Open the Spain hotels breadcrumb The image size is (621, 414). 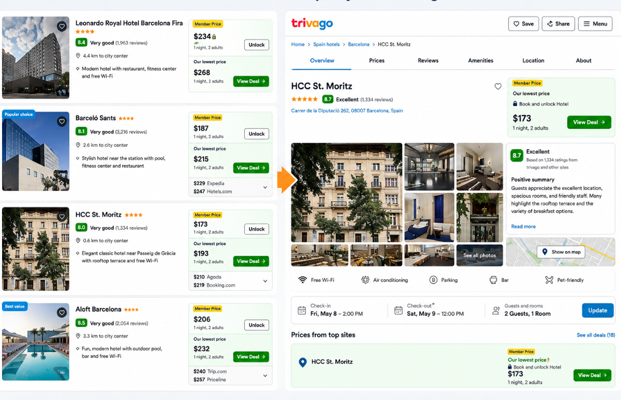pos(327,45)
